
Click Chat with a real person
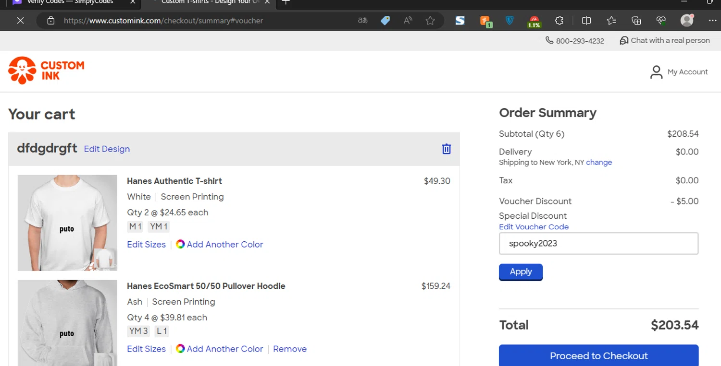tap(670, 40)
